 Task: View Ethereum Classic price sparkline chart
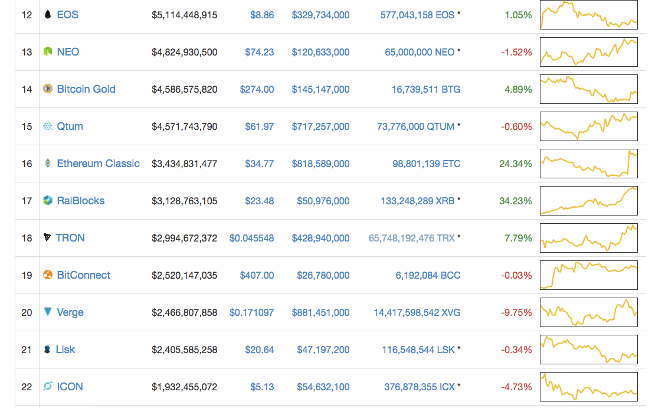click(588, 164)
